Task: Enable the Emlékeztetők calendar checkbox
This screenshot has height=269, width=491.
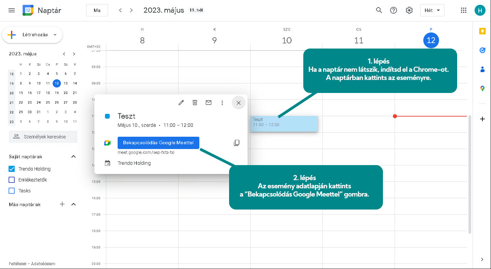Action: click(x=12, y=180)
